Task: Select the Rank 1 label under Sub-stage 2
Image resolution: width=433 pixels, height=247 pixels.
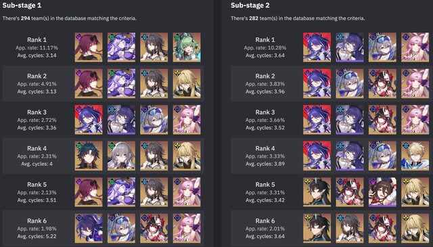Action: coord(265,40)
